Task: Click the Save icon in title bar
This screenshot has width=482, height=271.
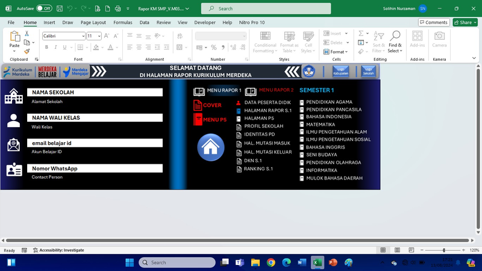Action: (x=60, y=8)
